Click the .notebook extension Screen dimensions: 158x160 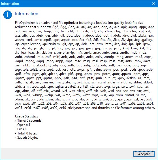click(38, 65)
